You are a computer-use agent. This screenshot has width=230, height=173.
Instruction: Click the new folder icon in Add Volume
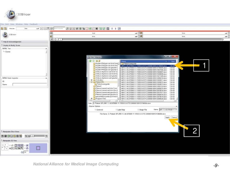tap(99, 61)
